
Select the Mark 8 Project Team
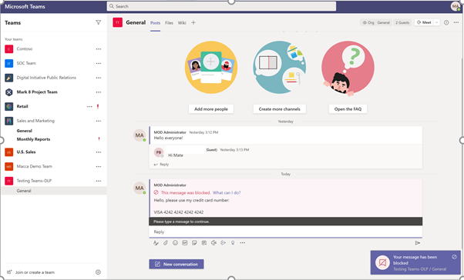point(37,92)
